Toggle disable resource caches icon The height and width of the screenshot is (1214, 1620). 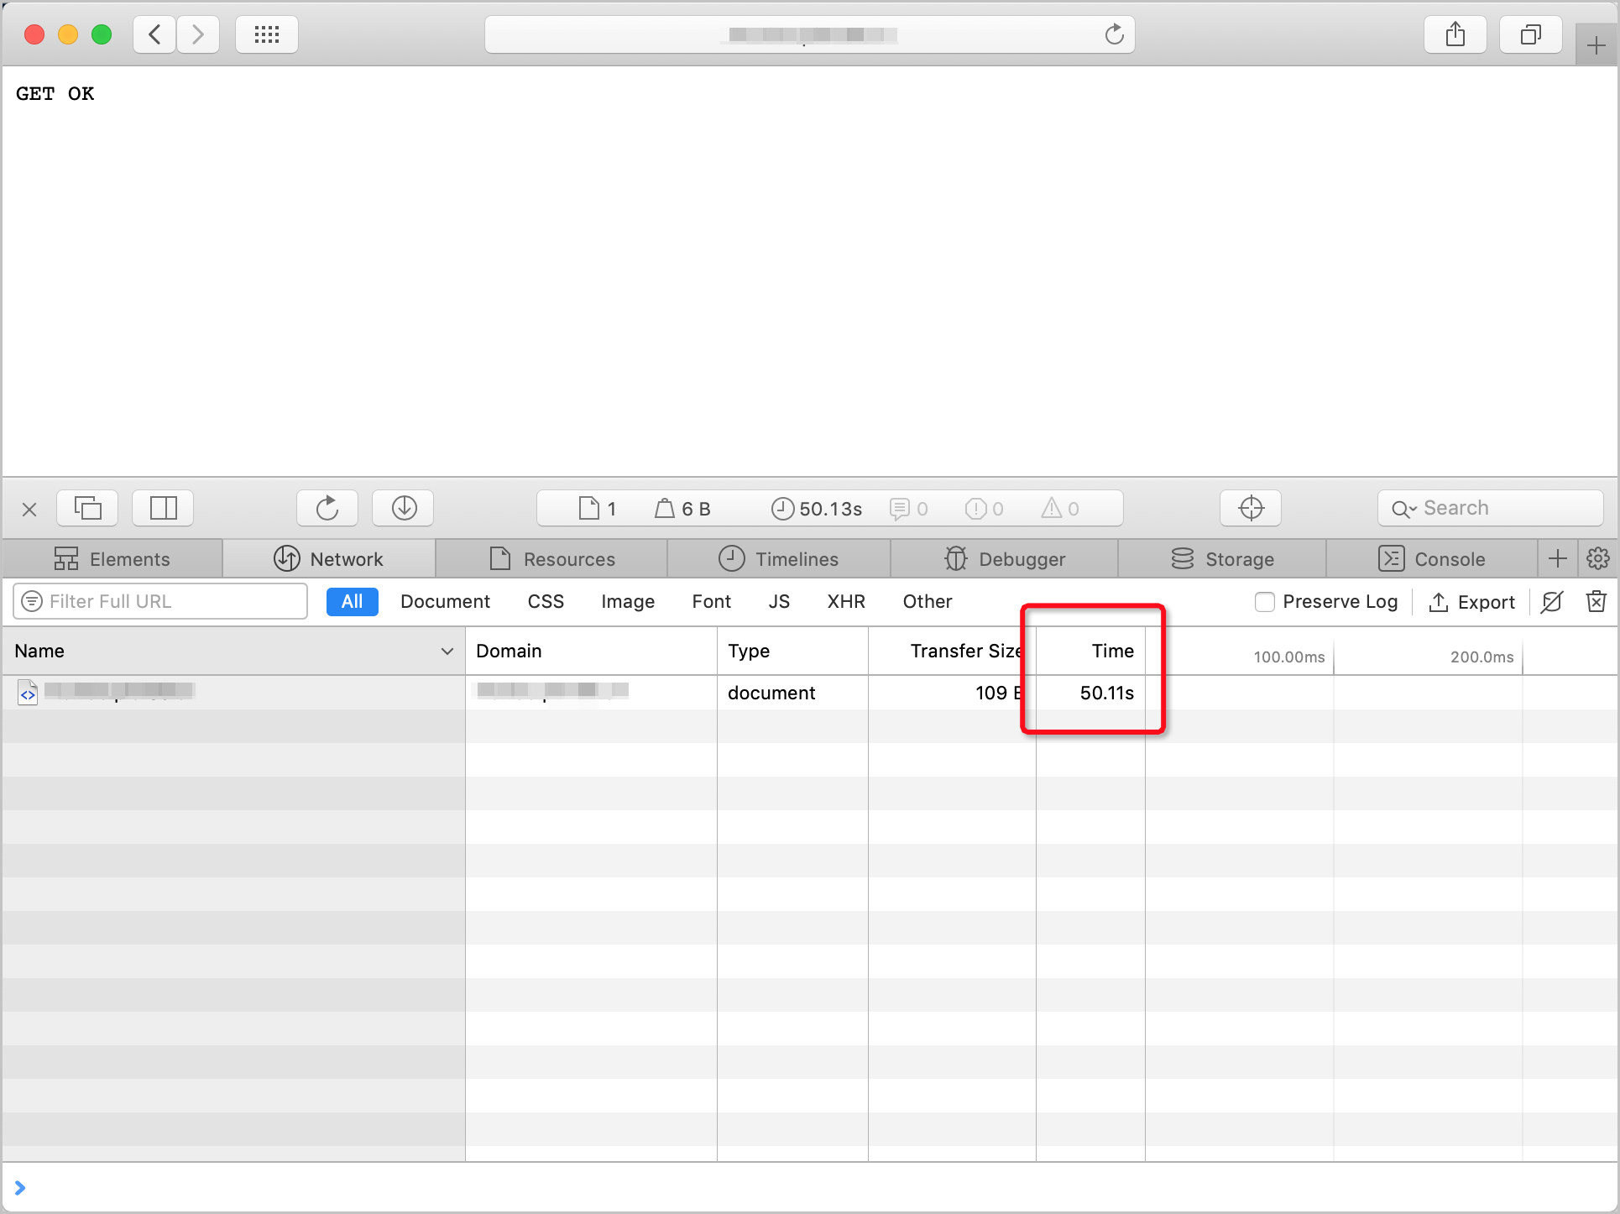click(1552, 601)
